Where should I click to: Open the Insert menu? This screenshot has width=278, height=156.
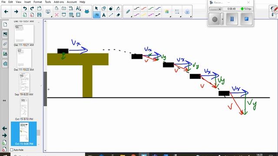tap(27, 2)
